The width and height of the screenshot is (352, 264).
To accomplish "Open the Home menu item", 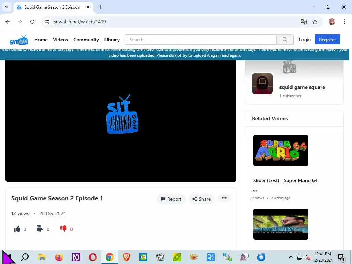I will point(41,40).
